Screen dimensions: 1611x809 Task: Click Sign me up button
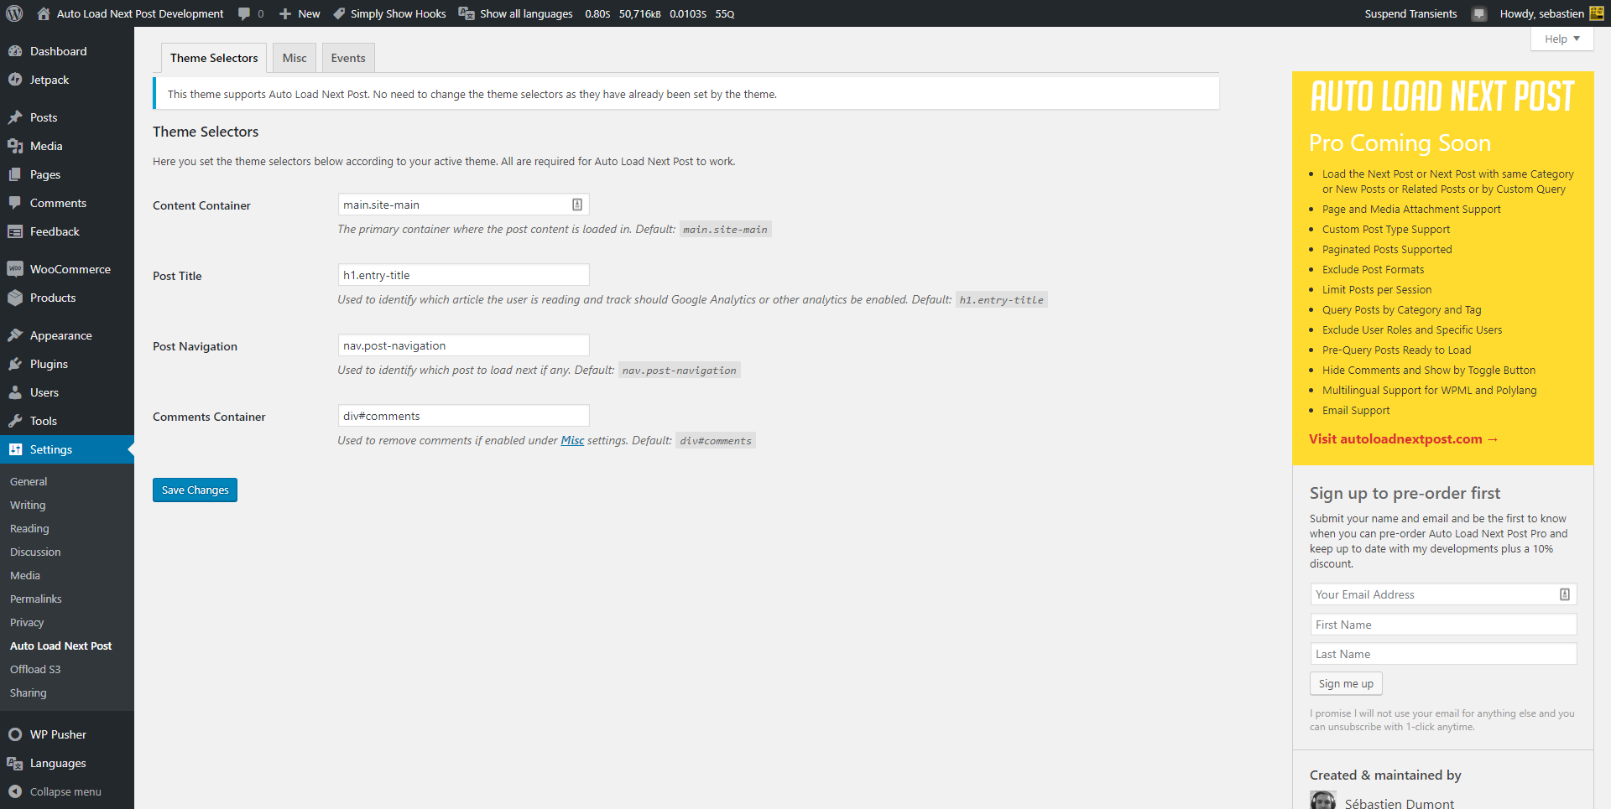pyautogui.click(x=1346, y=683)
